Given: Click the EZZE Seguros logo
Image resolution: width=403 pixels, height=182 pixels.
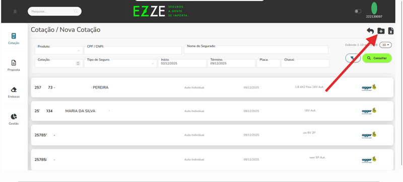Looking at the screenshot, I should pyautogui.click(x=161, y=11).
